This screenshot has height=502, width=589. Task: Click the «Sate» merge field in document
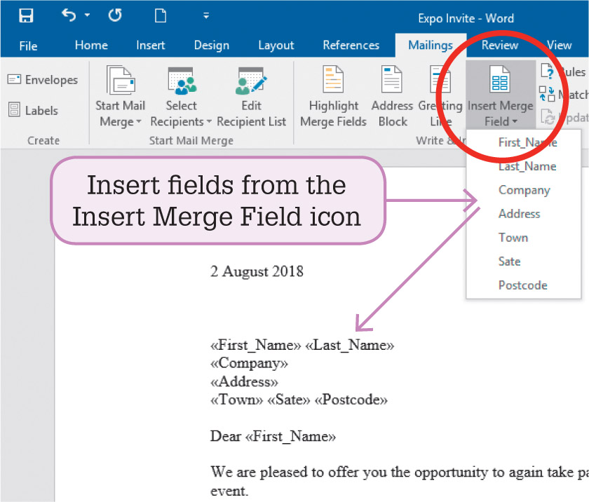(x=288, y=400)
